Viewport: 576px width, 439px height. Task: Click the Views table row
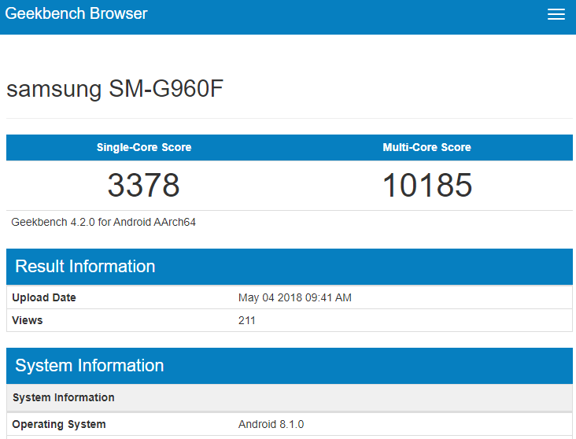[x=290, y=320]
